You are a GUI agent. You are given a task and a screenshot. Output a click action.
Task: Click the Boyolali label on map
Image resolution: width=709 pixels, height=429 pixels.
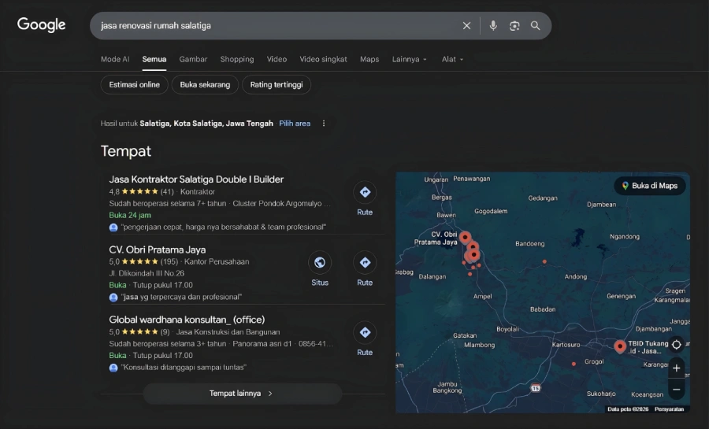(x=508, y=329)
